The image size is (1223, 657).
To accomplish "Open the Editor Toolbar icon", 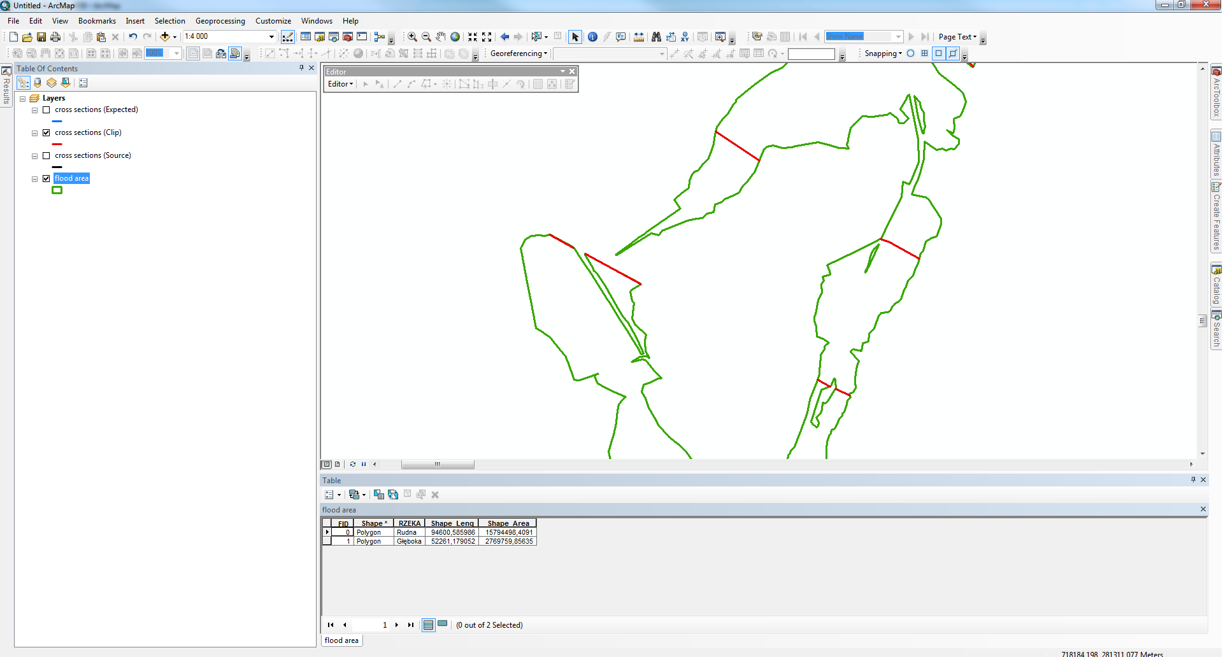I will pyautogui.click(x=288, y=37).
